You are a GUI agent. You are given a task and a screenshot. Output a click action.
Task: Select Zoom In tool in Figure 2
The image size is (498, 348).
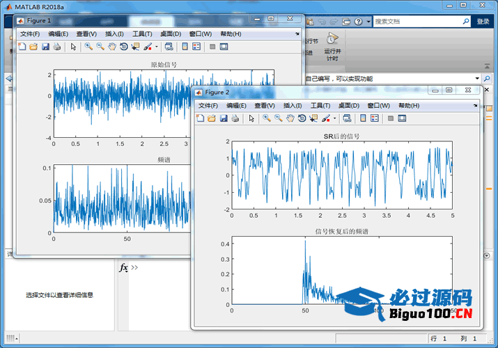[x=267, y=118]
